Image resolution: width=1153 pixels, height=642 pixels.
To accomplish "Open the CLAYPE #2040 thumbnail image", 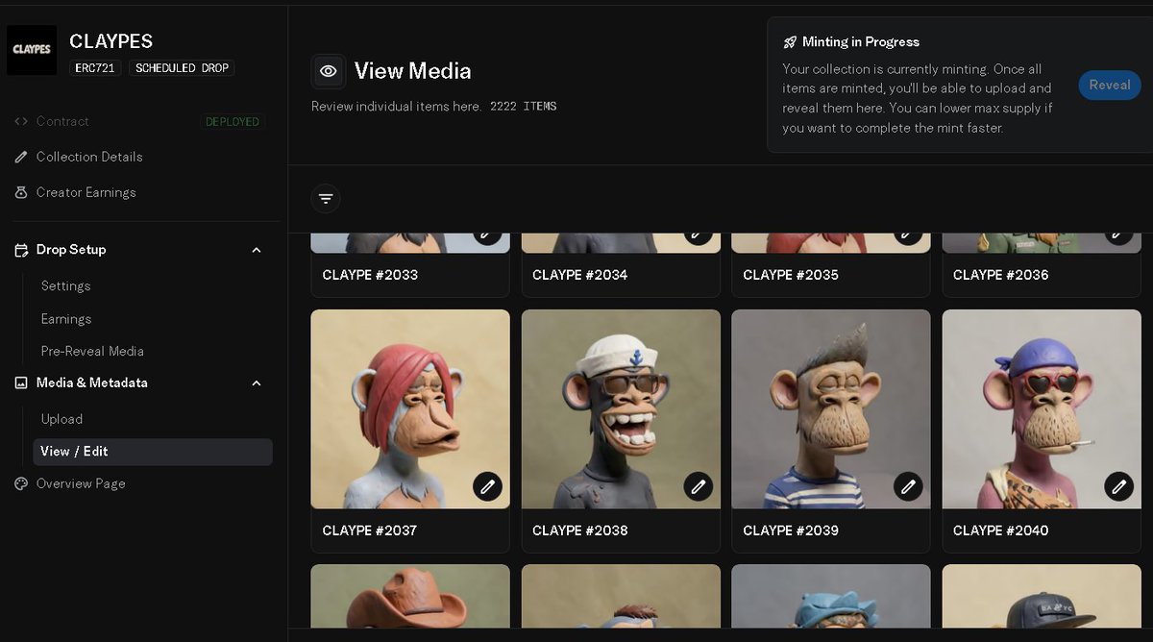I will (1042, 408).
